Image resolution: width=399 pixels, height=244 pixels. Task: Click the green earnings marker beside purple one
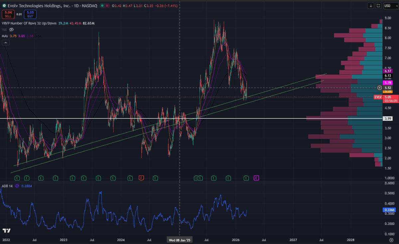point(246,178)
